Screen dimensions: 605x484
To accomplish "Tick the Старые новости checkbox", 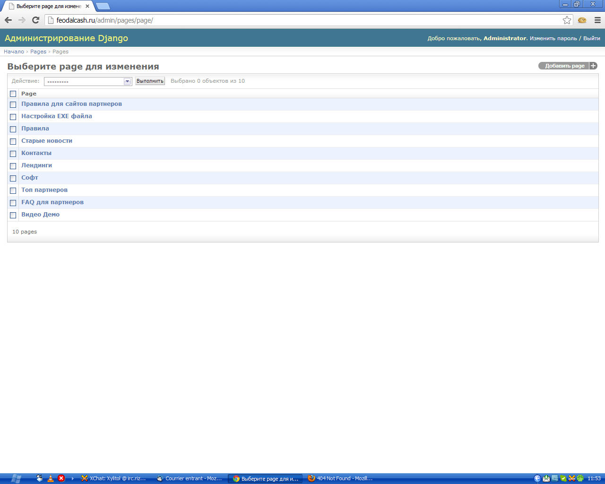I will tap(13, 141).
